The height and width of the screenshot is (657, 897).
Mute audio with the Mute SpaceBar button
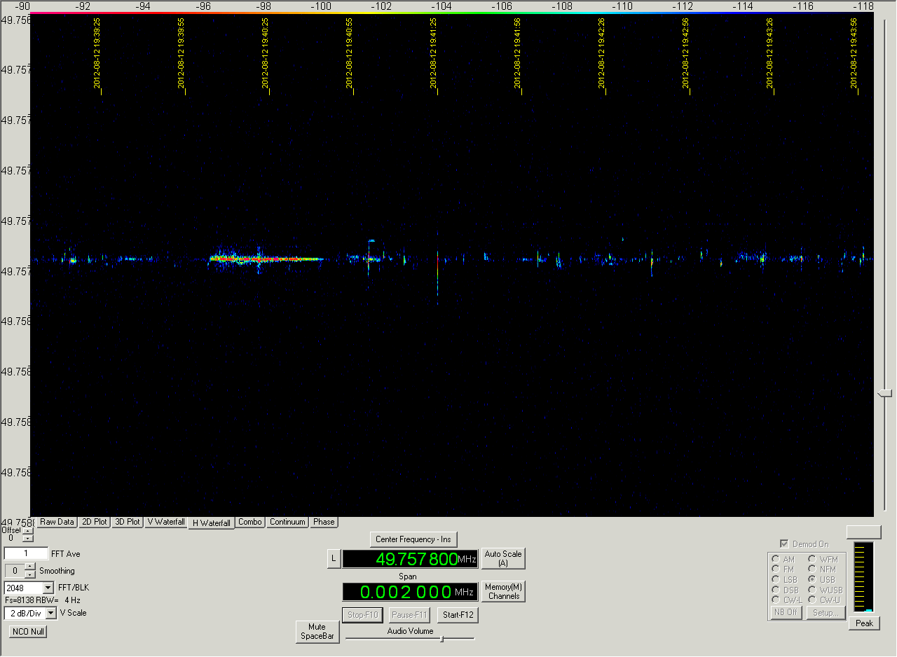(317, 632)
